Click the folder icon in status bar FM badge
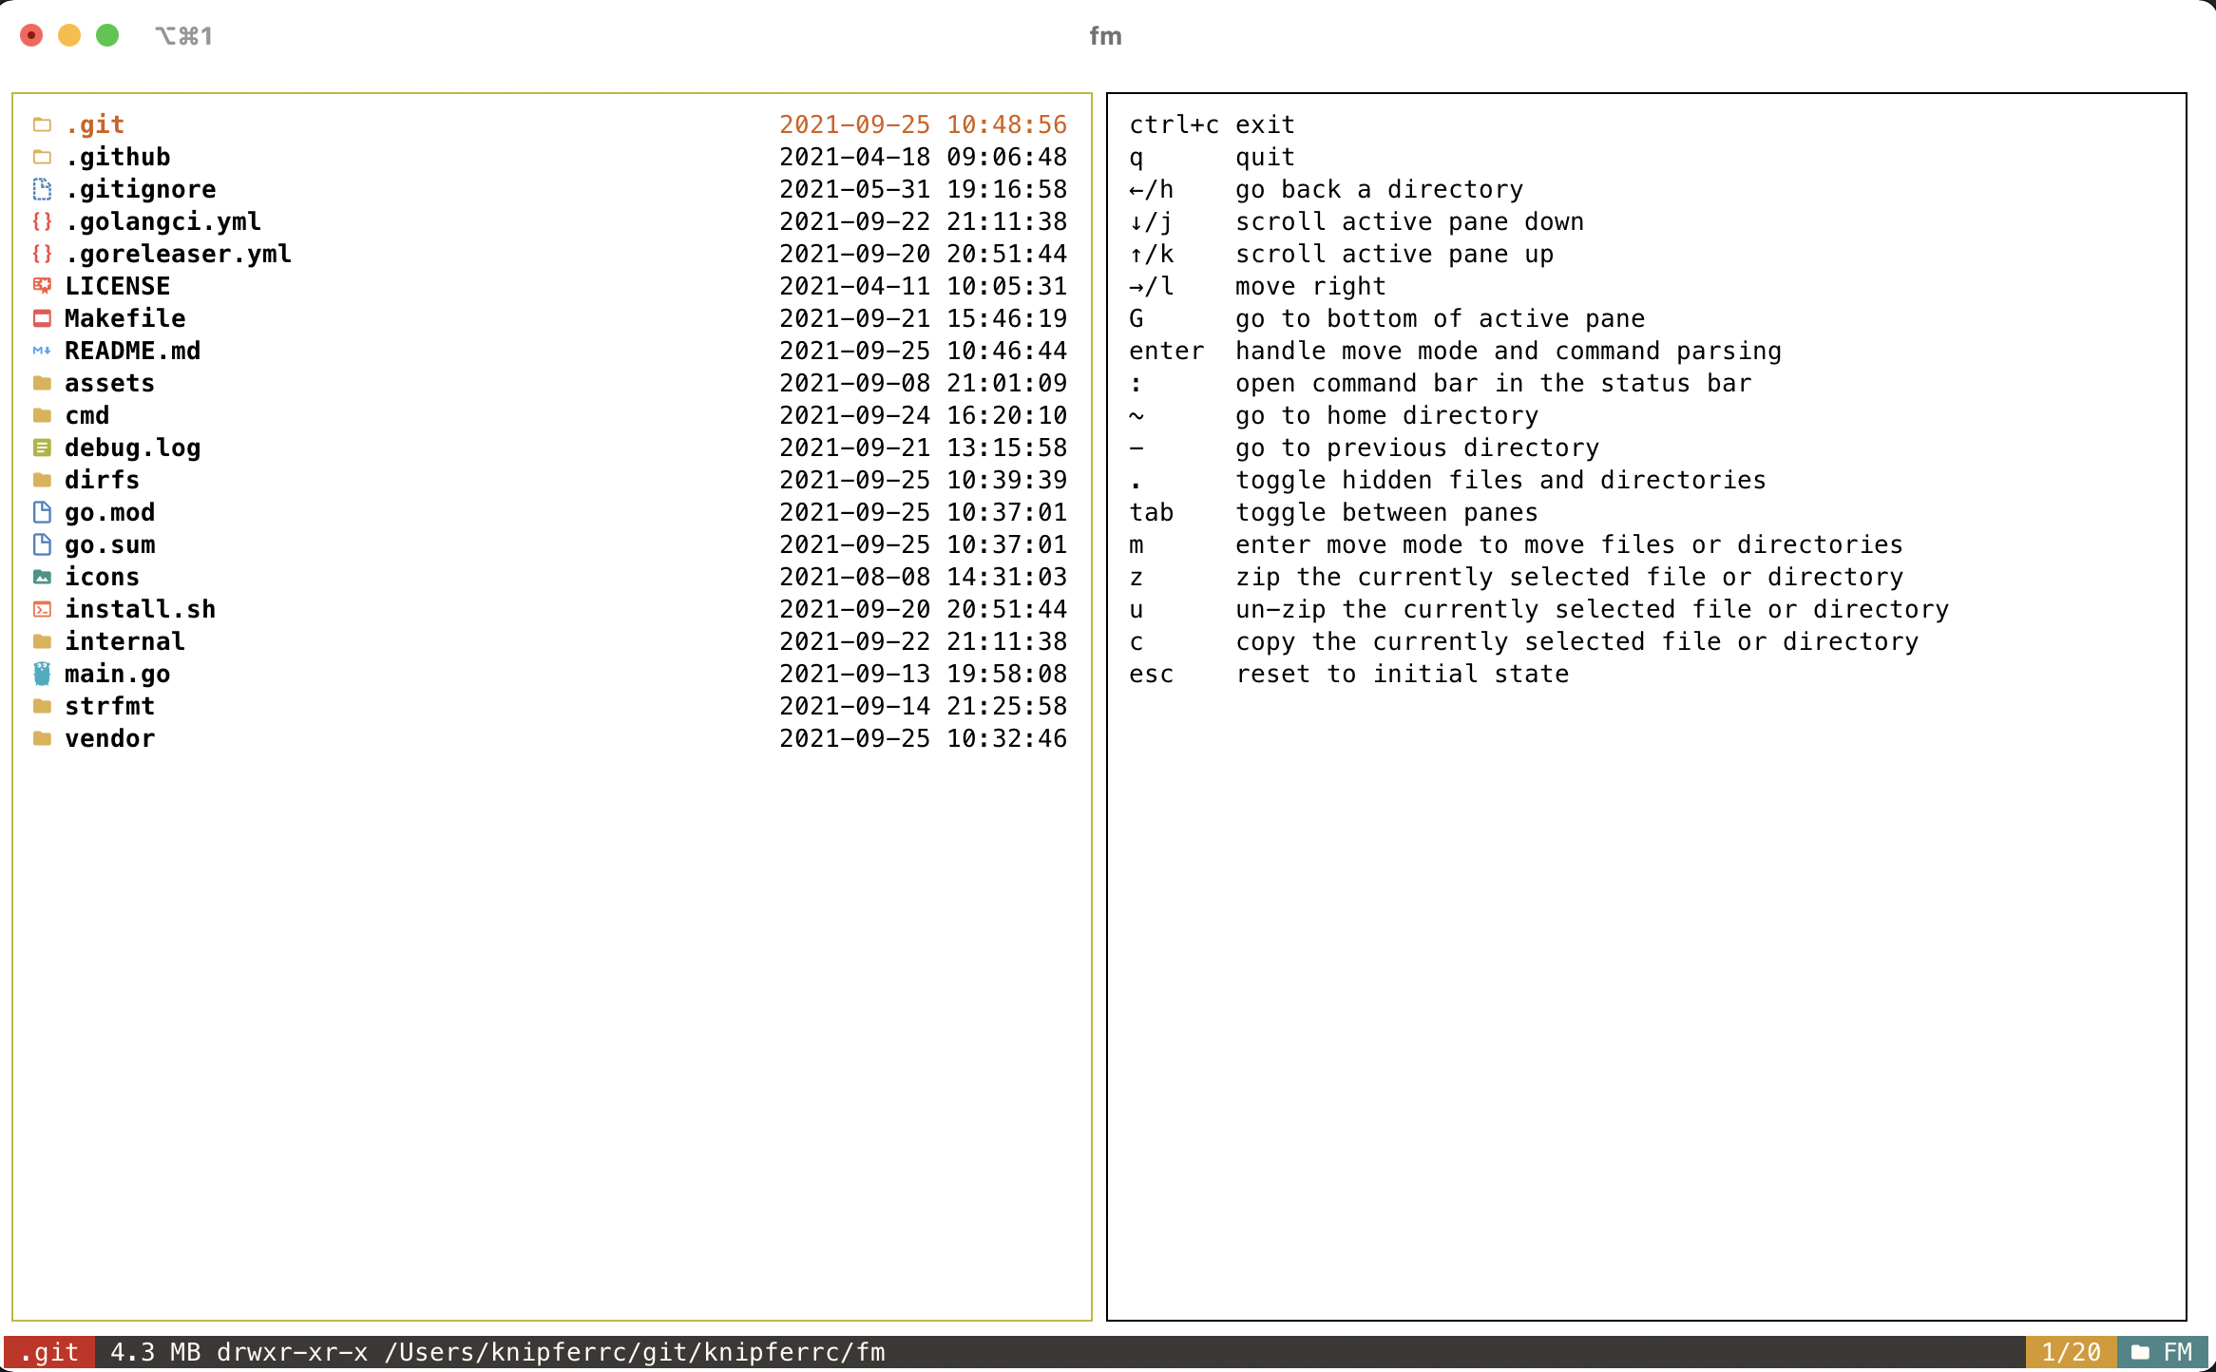The height and width of the screenshot is (1372, 2216). [2140, 1352]
